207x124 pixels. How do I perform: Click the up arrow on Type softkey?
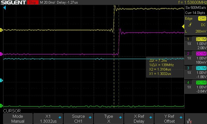pyautogui.click(x=120, y=117)
